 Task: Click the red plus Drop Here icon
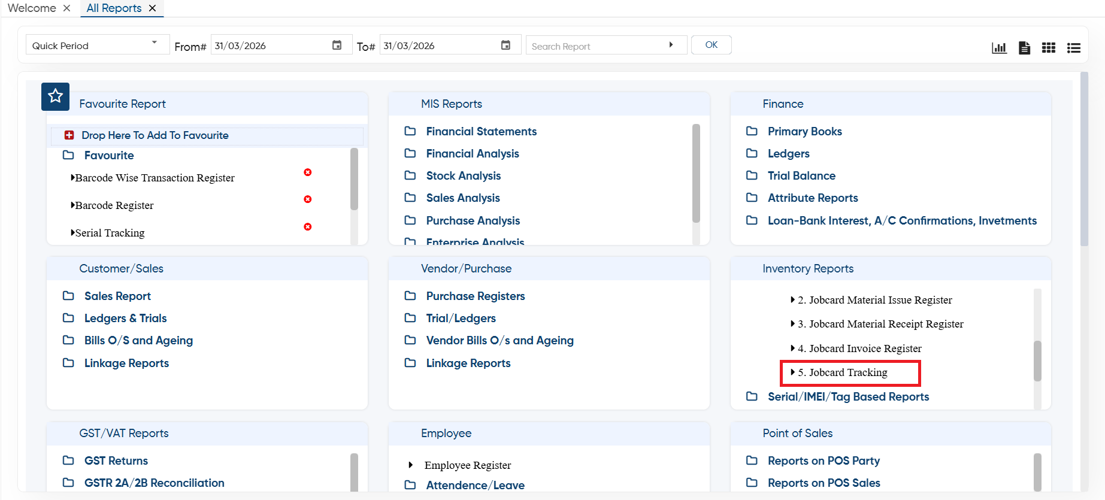pos(69,135)
